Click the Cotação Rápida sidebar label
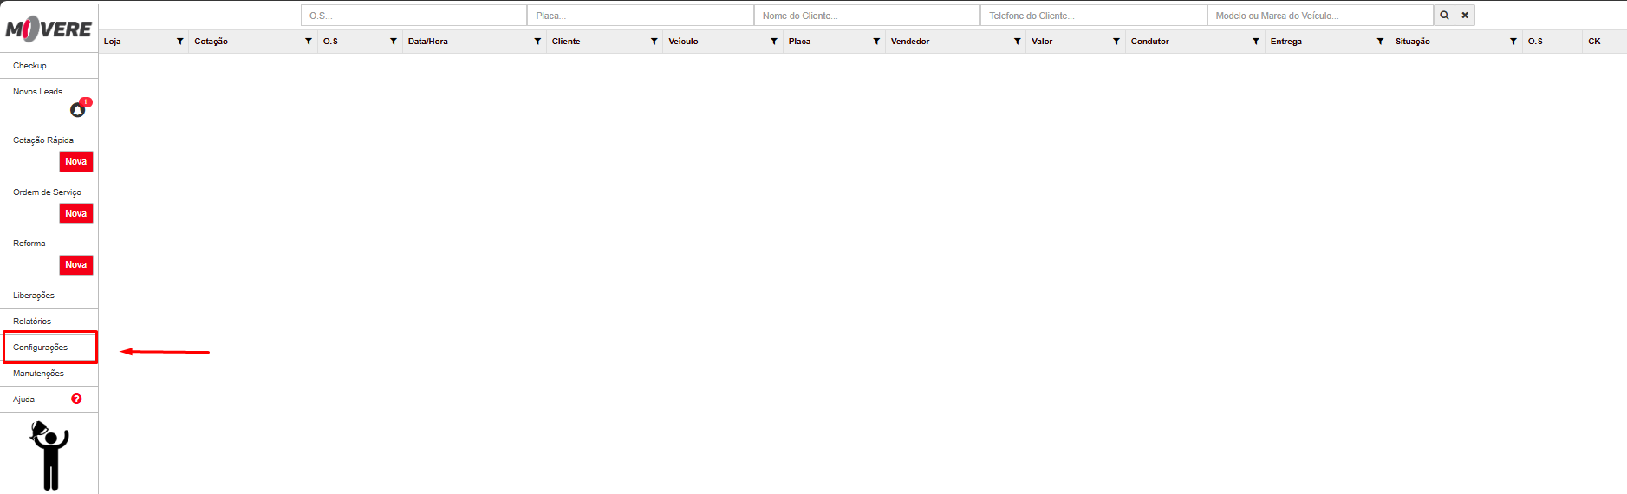This screenshot has height=494, width=1627. point(43,140)
